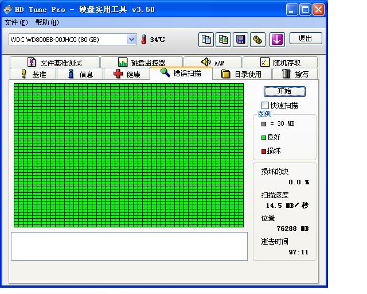Click the purple minimize-to-tray arrow icon
Image resolution: width=367 pixels, height=294 pixels.
point(277,40)
